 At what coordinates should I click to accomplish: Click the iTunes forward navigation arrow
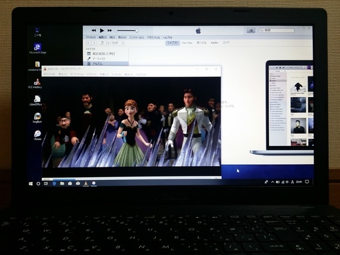click(94, 43)
